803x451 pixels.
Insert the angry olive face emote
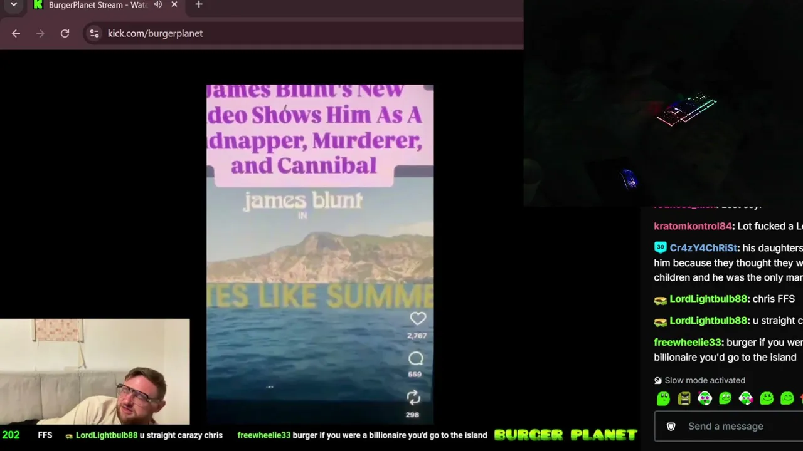coord(684,398)
